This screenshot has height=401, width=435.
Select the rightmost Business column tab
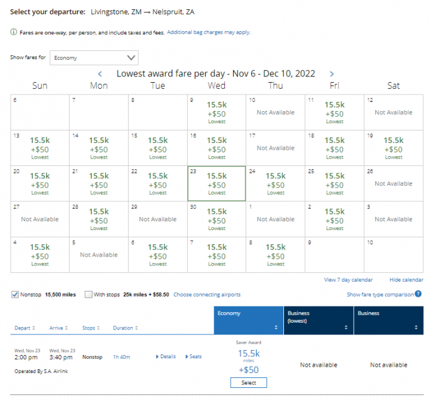(x=388, y=320)
